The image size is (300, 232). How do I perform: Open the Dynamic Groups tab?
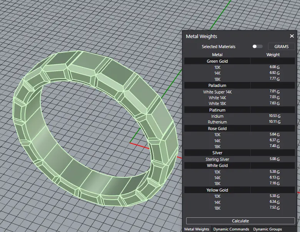point(267,229)
